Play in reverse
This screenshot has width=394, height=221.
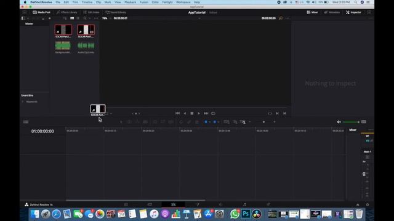pos(185,113)
